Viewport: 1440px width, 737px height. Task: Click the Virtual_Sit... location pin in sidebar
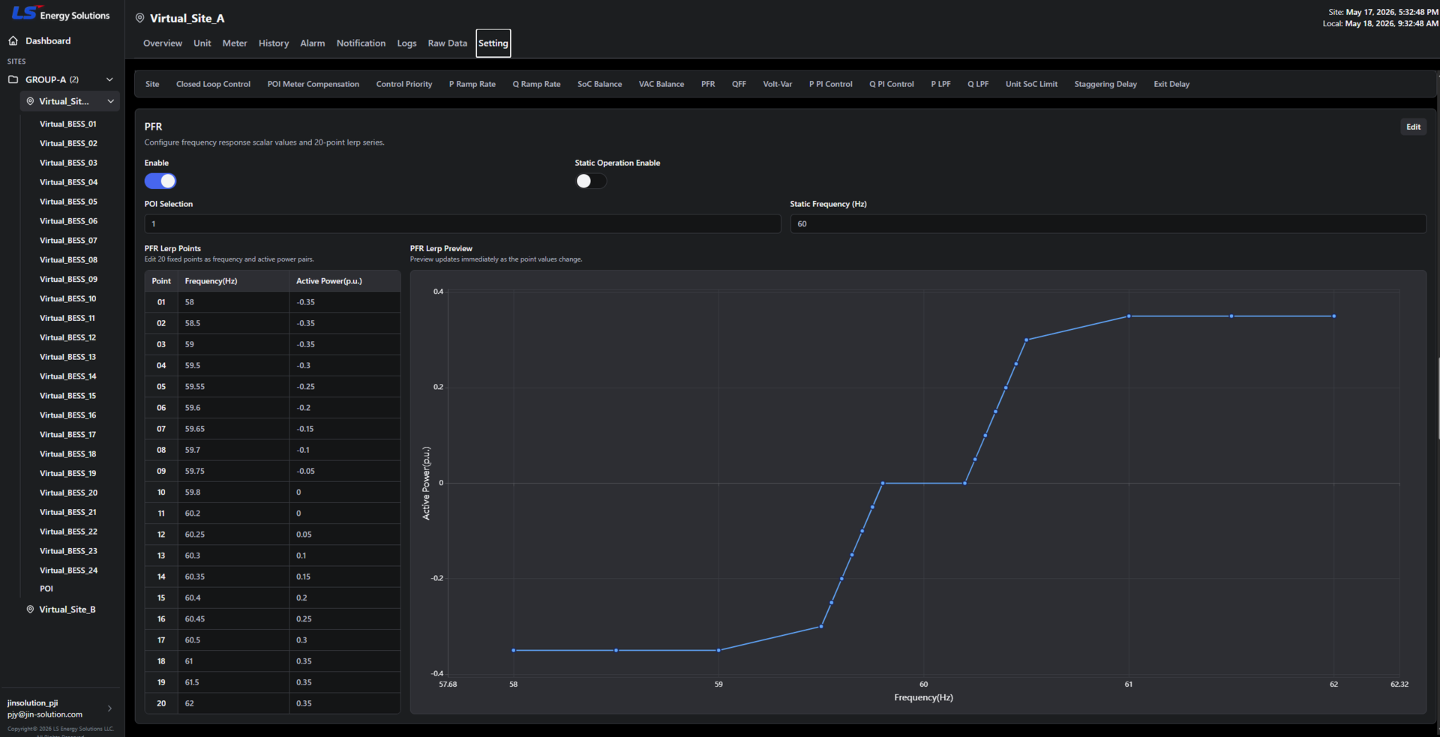[x=30, y=101]
